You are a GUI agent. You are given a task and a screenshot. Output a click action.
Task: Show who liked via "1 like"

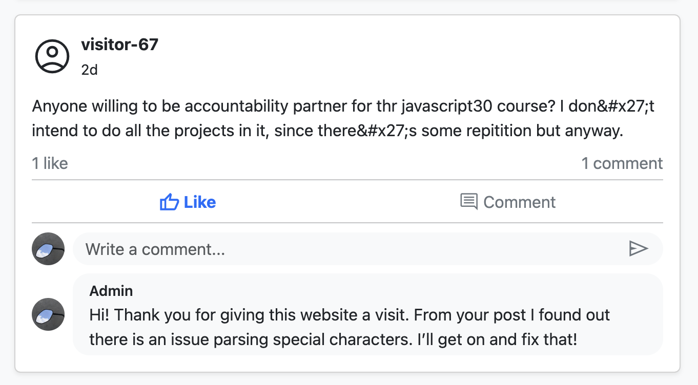50,163
